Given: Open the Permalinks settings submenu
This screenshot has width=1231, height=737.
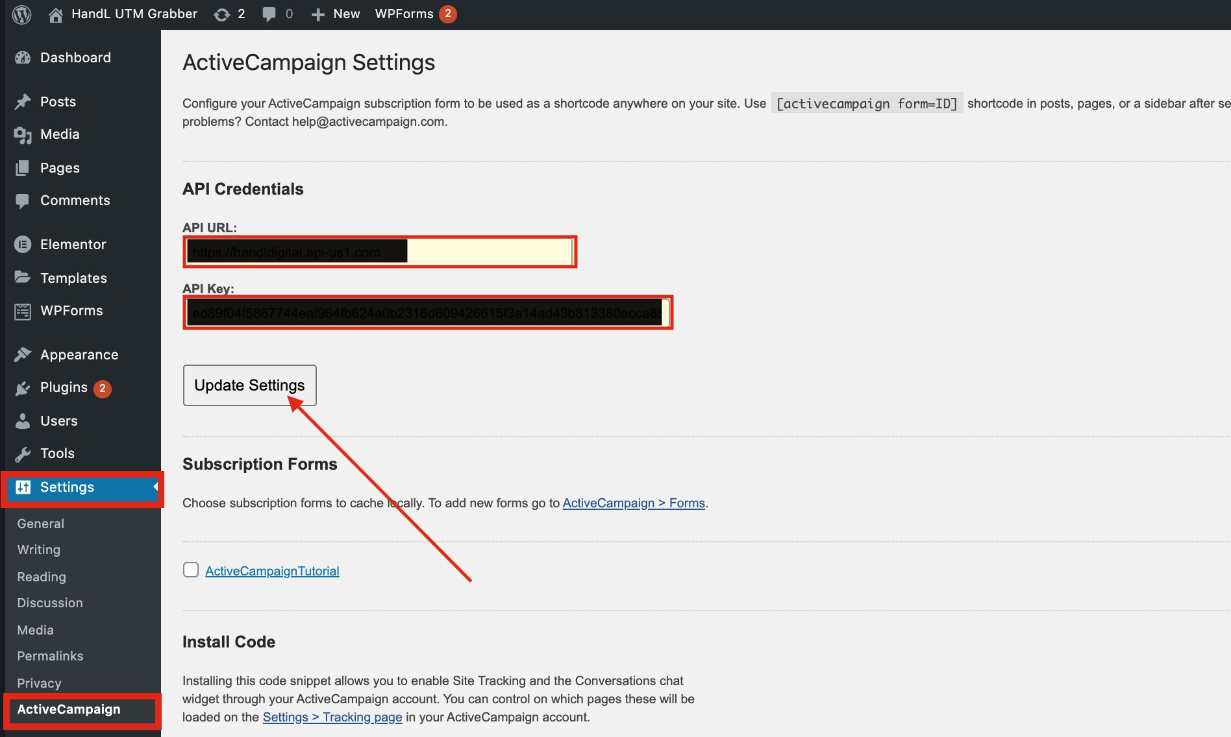Looking at the screenshot, I should pos(50,656).
